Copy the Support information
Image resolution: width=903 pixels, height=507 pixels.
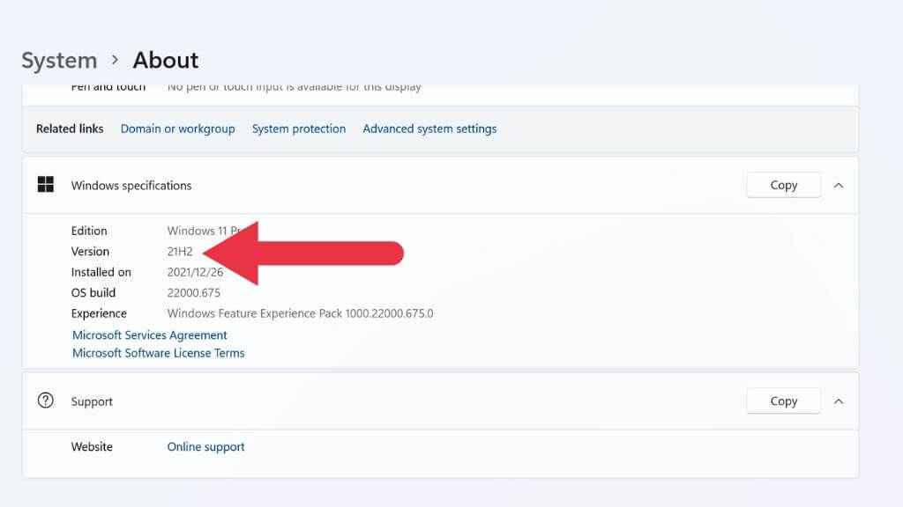(784, 401)
